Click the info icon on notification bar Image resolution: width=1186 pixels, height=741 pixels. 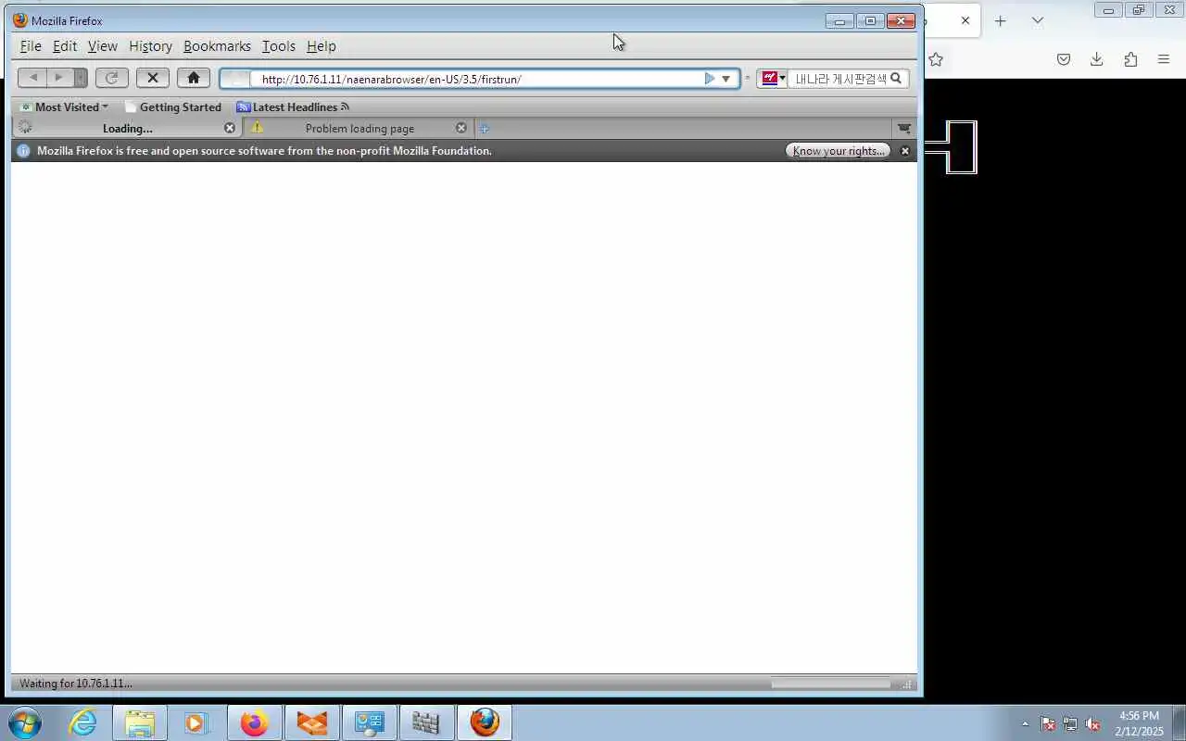coord(24,151)
